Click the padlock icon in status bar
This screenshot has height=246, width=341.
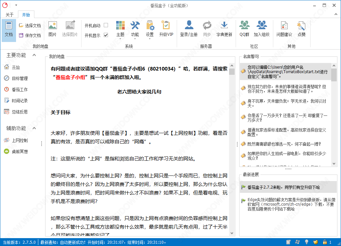(325, 242)
